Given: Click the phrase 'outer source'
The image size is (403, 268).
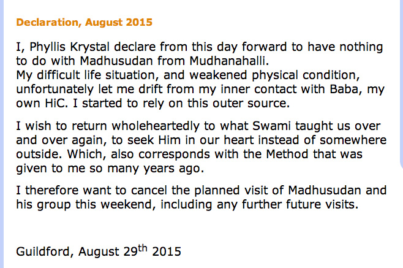Looking at the screenshot, I should (x=249, y=104).
